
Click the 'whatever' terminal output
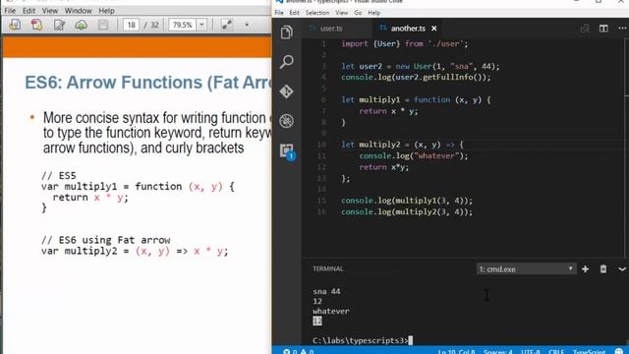tap(331, 311)
